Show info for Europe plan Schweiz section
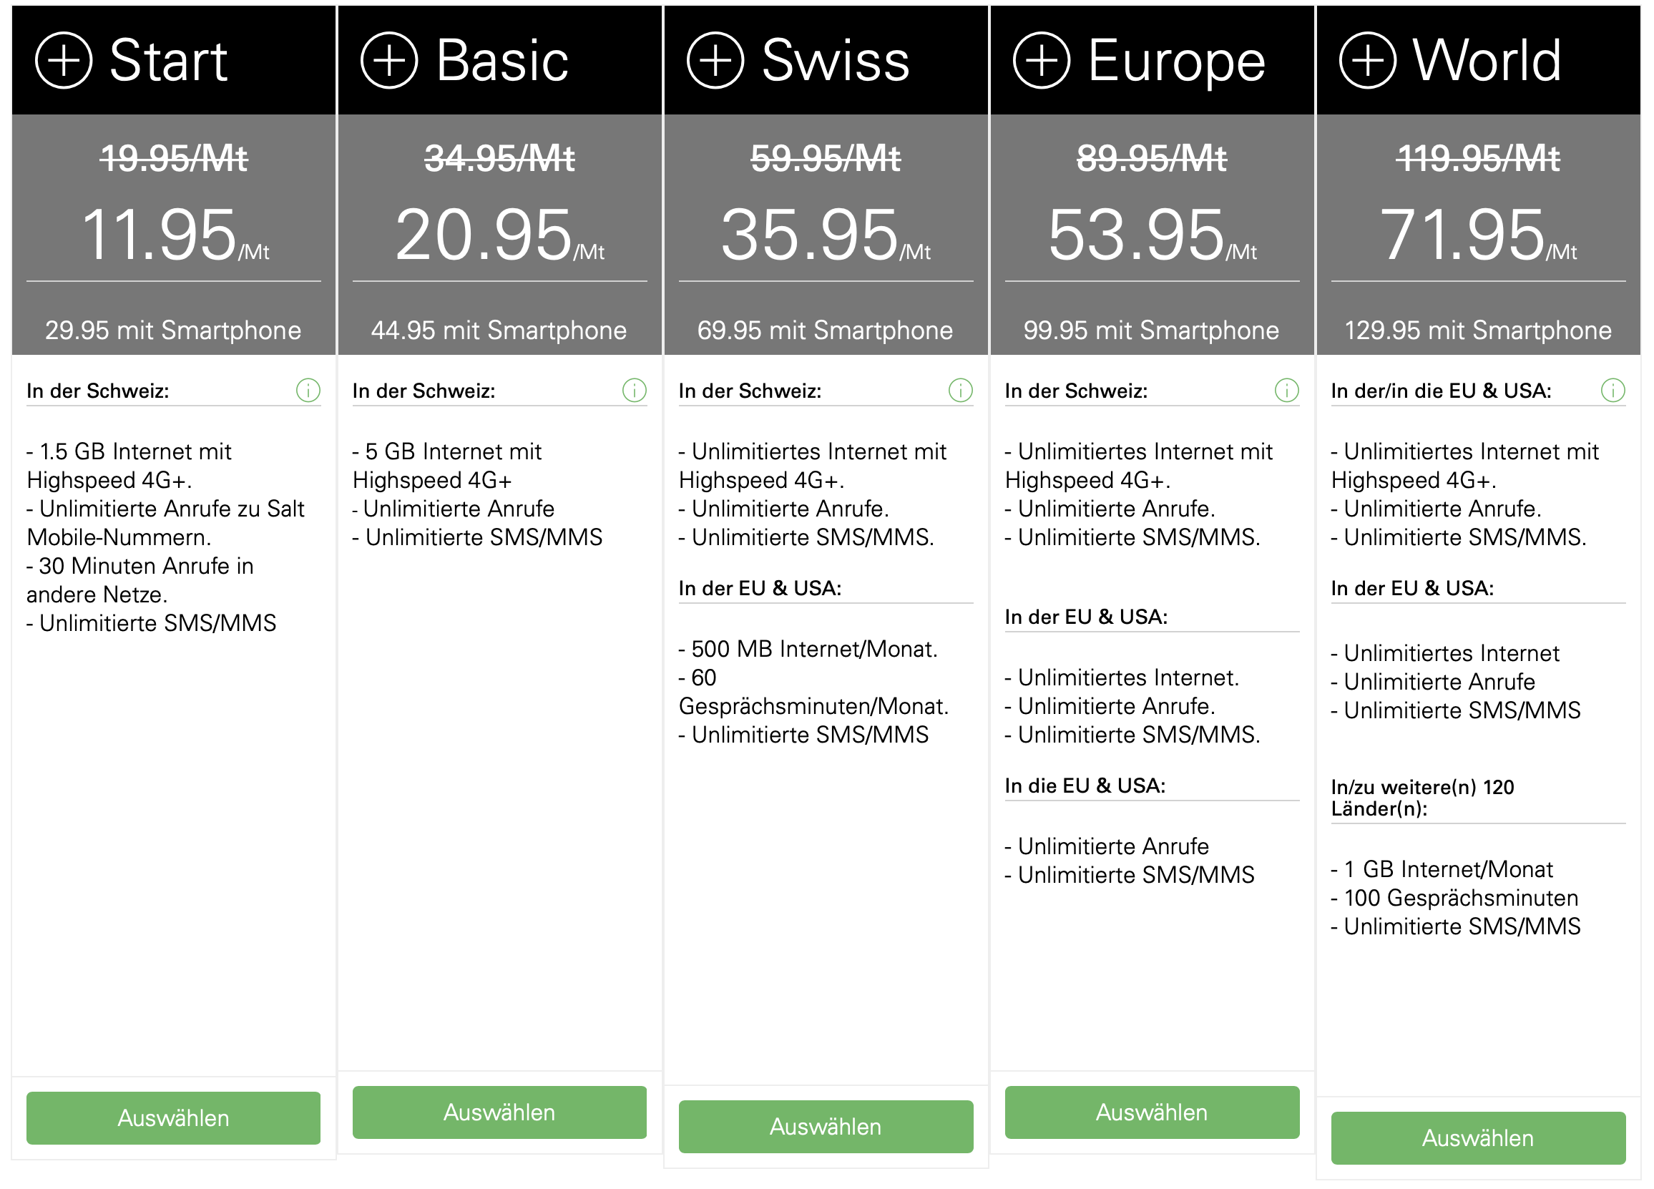This screenshot has width=1654, height=1189. click(x=1286, y=391)
